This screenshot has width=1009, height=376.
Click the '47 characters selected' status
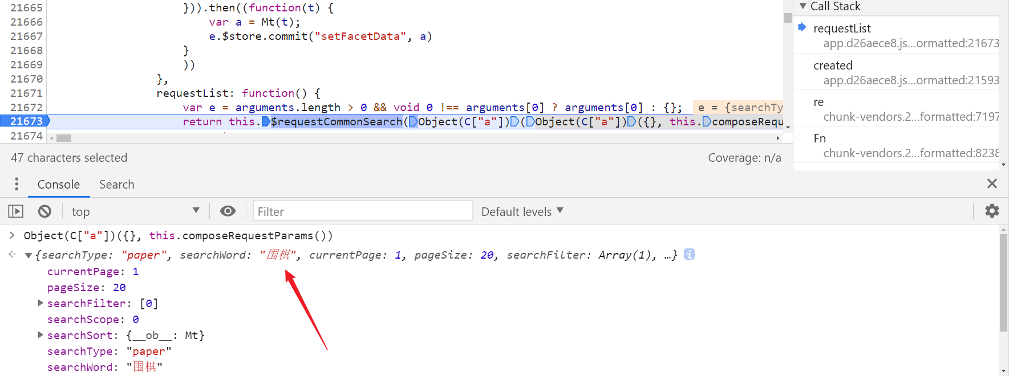[x=69, y=158]
